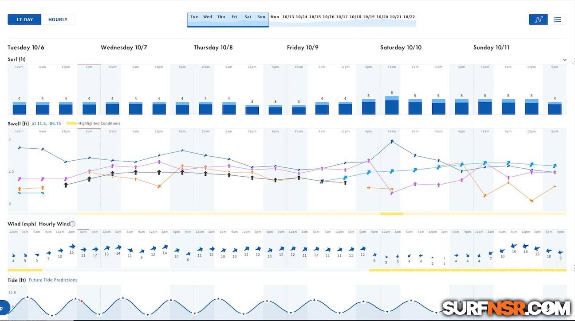Switch to the graph chart view icon
The image size is (575, 321).
(538, 19)
